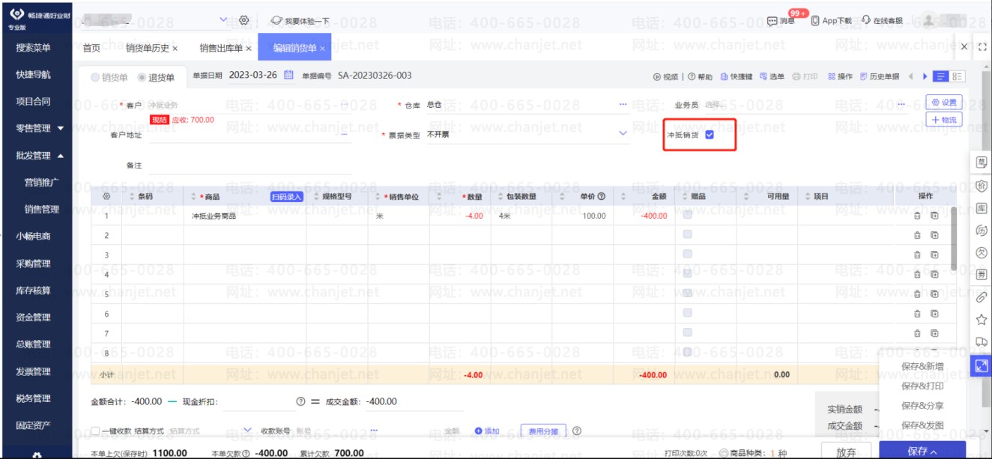The width and height of the screenshot is (992, 459).
Task: Open the 券 coupon icon in right sidebar
Action: coord(981,275)
